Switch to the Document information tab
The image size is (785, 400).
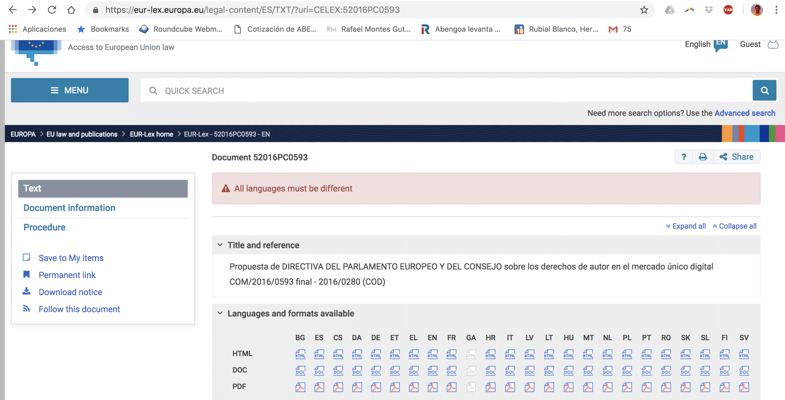[69, 208]
